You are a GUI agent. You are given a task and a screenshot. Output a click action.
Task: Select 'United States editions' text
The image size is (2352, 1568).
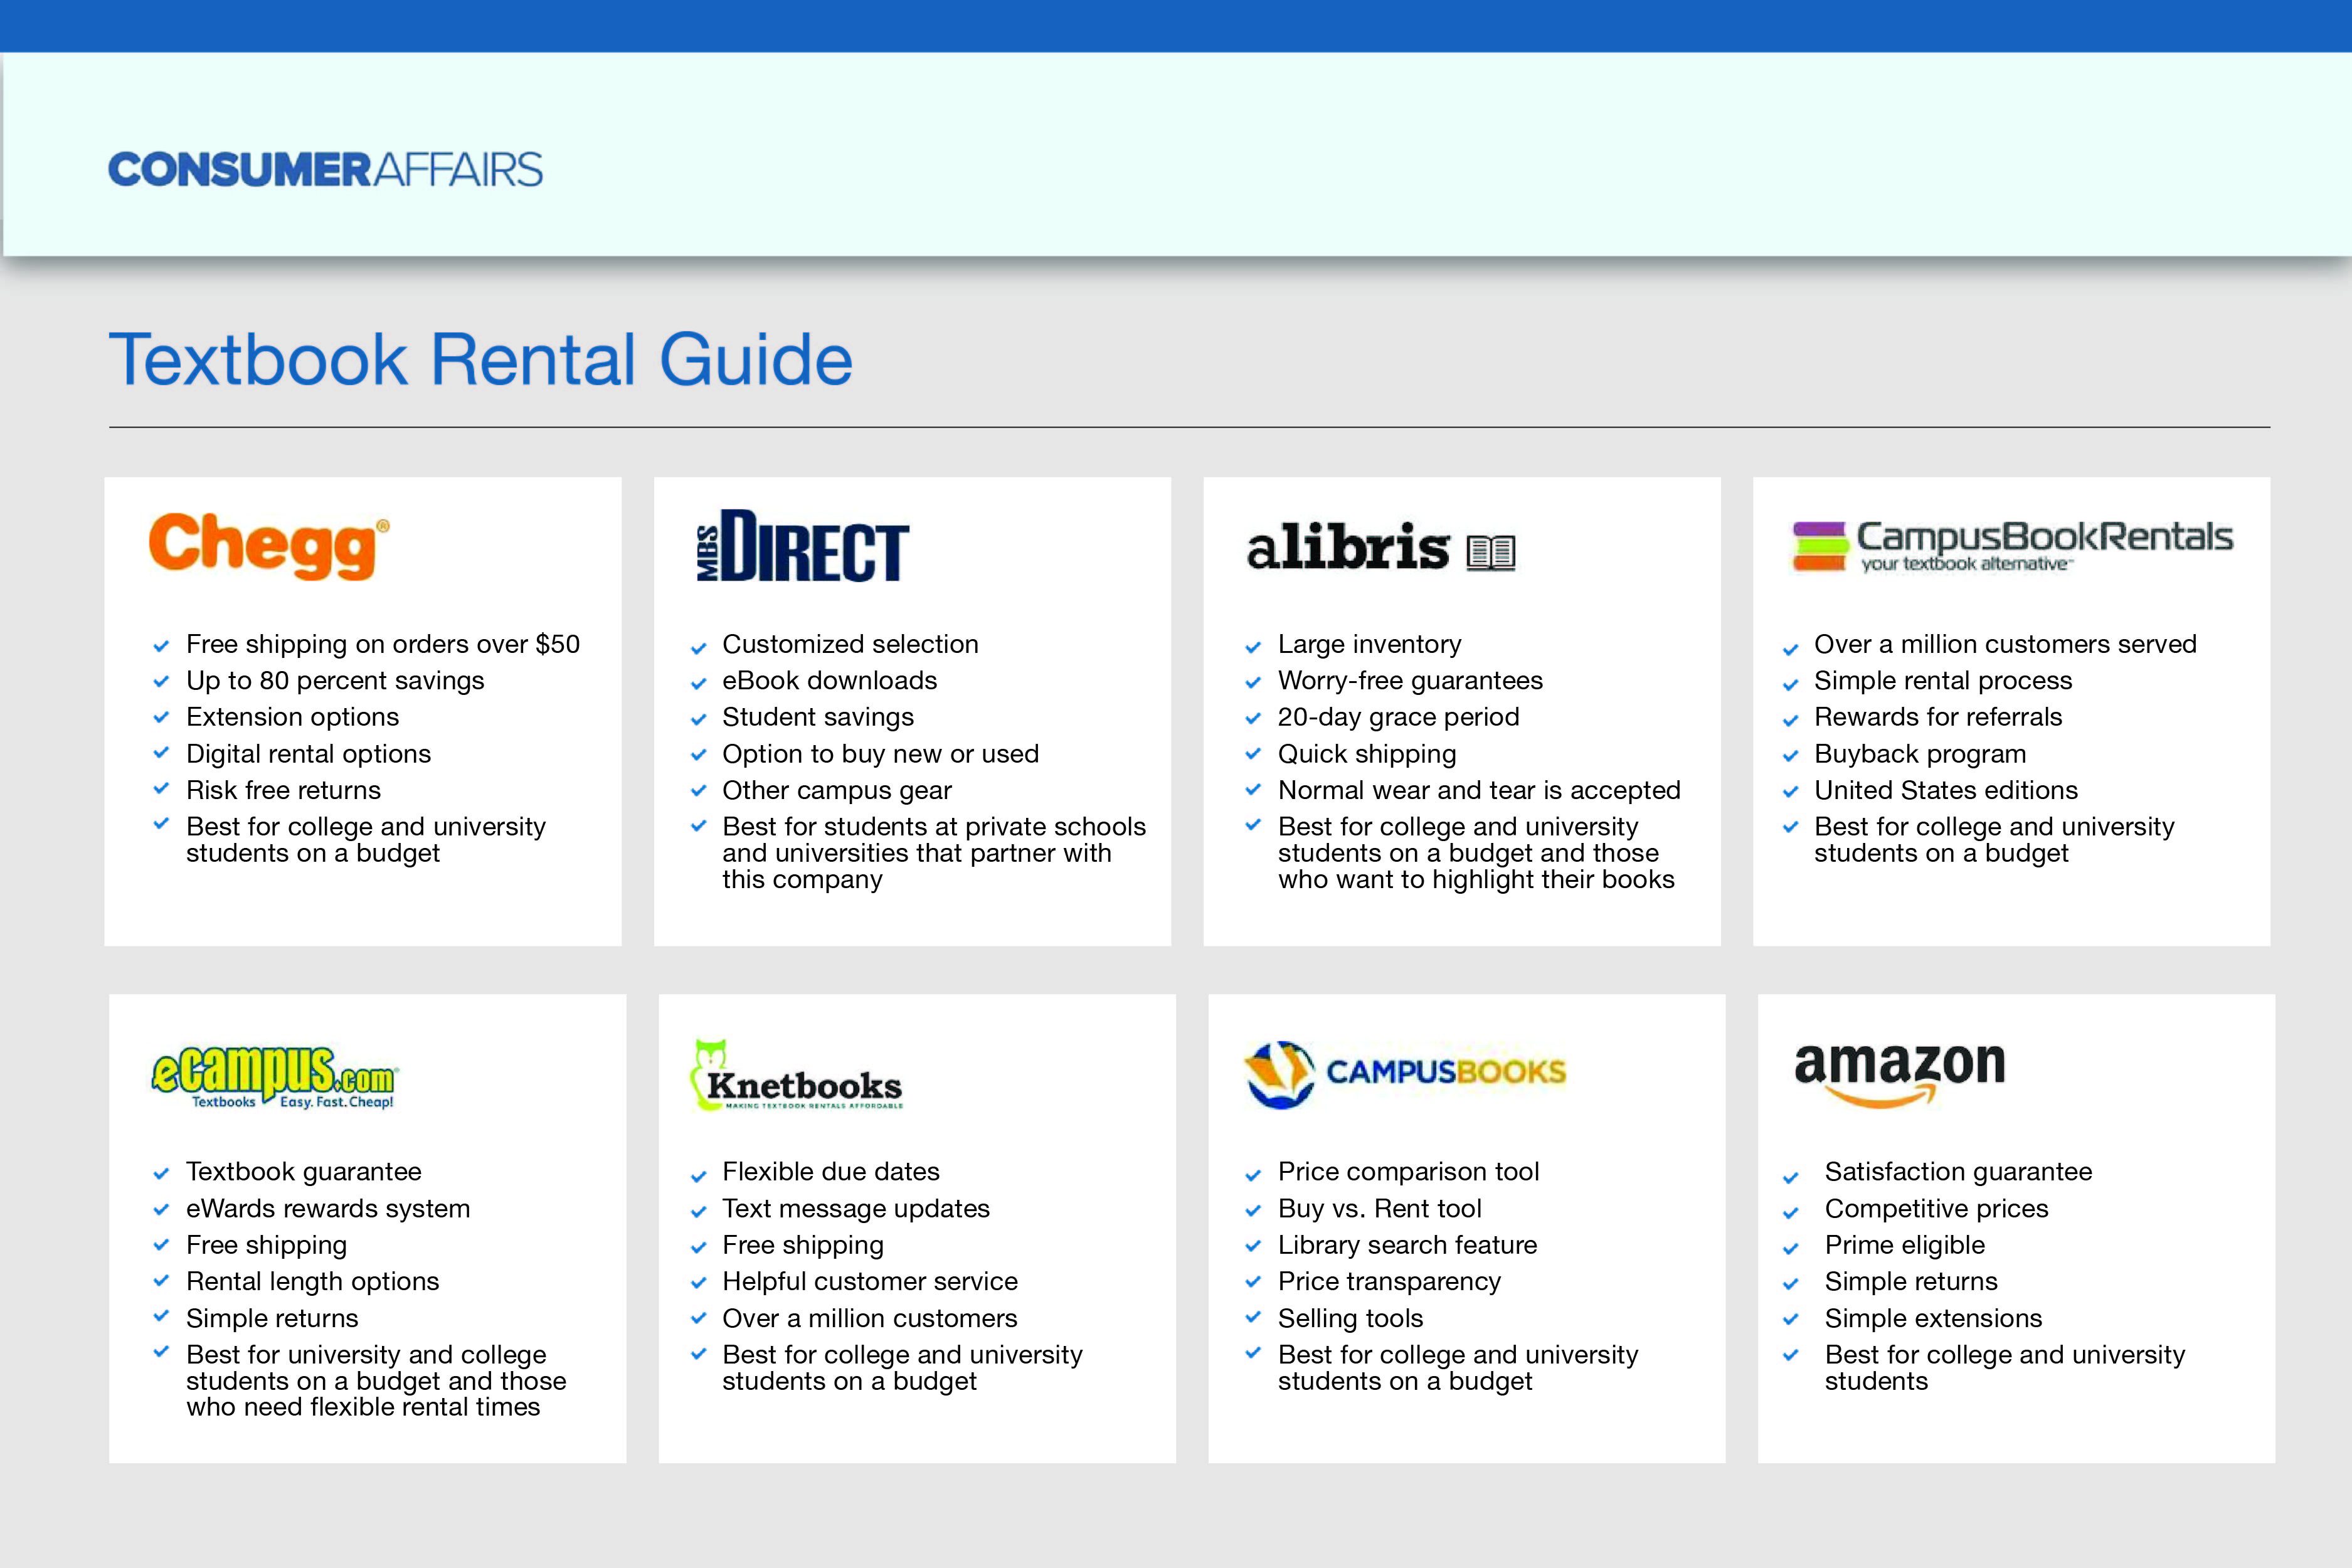point(1946,790)
